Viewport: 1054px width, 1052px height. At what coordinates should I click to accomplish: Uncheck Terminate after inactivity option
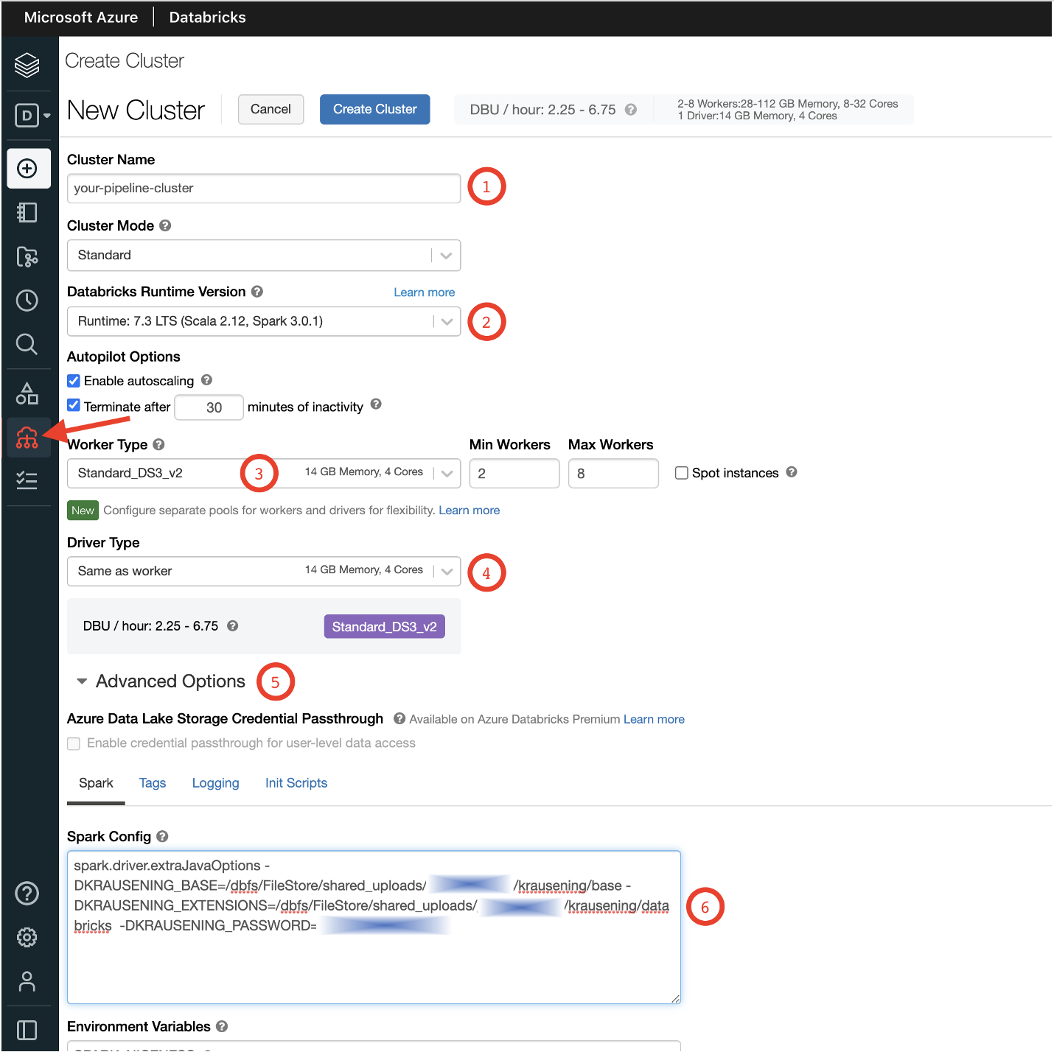(74, 405)
